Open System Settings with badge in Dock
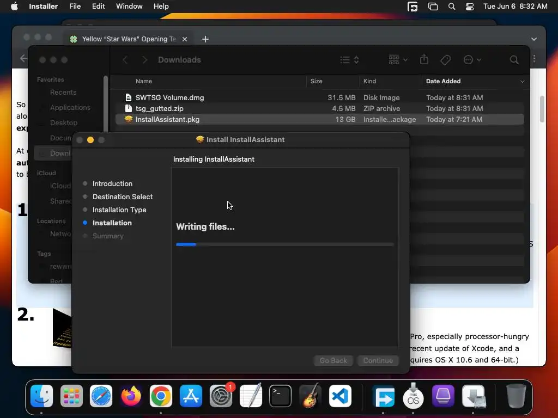 [x=221, y=396]
